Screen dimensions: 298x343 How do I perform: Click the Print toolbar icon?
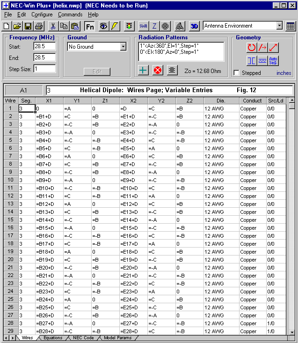point(38,26)
